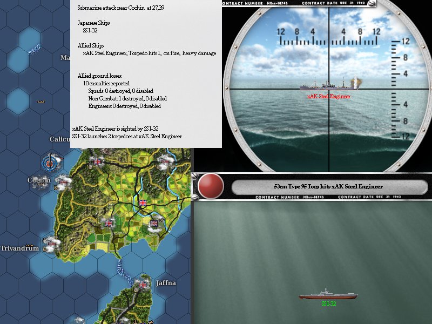Select the SS I-32 submarine sprite underwater
The width and height of the screenshot is (432, 324).
328,294
